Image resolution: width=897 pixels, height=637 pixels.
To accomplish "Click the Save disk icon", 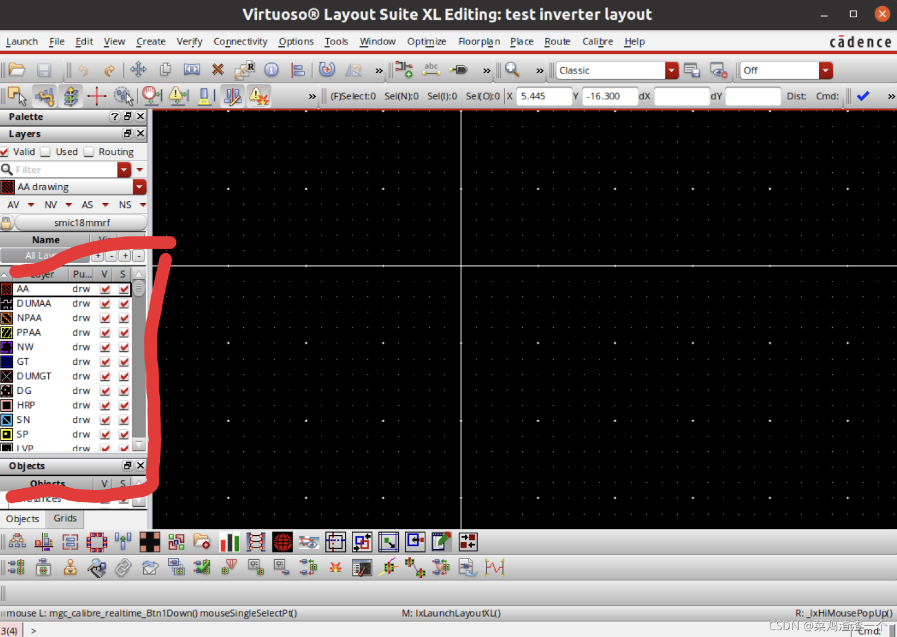I will point(44,70).
